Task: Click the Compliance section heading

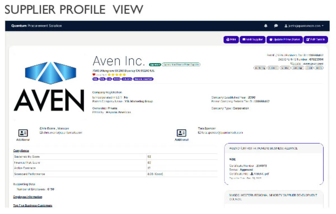Action: (x=21, y=151)
